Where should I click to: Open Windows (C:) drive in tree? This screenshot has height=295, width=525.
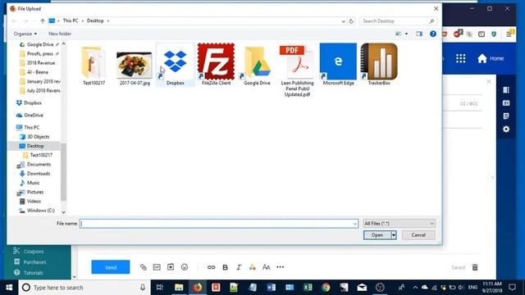click(x=40, y=211)
